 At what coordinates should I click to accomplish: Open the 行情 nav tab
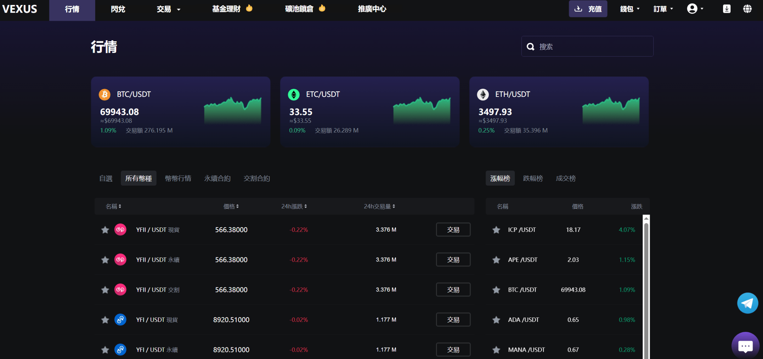72,10
